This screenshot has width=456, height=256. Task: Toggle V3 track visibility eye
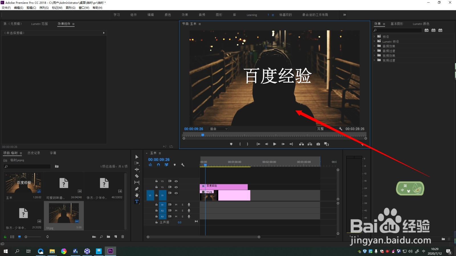pos(176,181)
